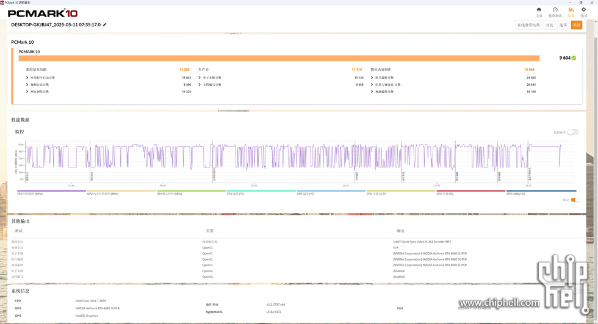Click the GPU 负载 (%) red legend bar
Viewport: 598px width, 324px height.
click(x=471, y=191)
